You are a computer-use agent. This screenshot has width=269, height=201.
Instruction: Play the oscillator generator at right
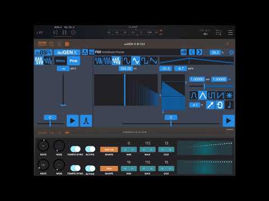click(229, 121)
